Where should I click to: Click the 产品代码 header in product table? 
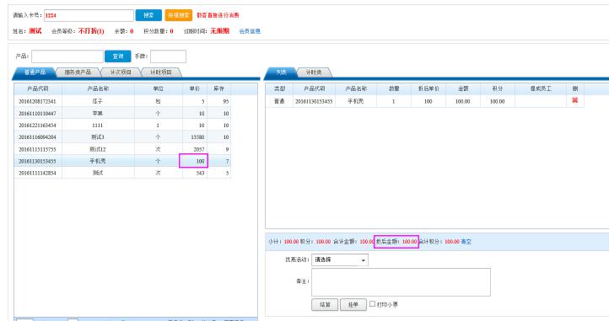(38, 89)
